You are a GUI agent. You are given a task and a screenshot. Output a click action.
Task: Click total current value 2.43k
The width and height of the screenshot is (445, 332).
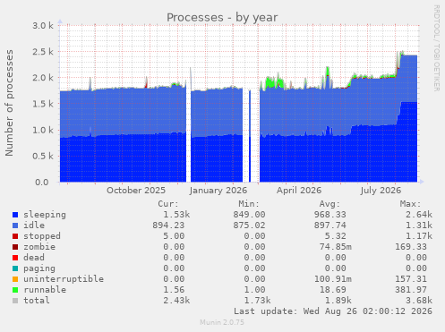coord(176,301)
